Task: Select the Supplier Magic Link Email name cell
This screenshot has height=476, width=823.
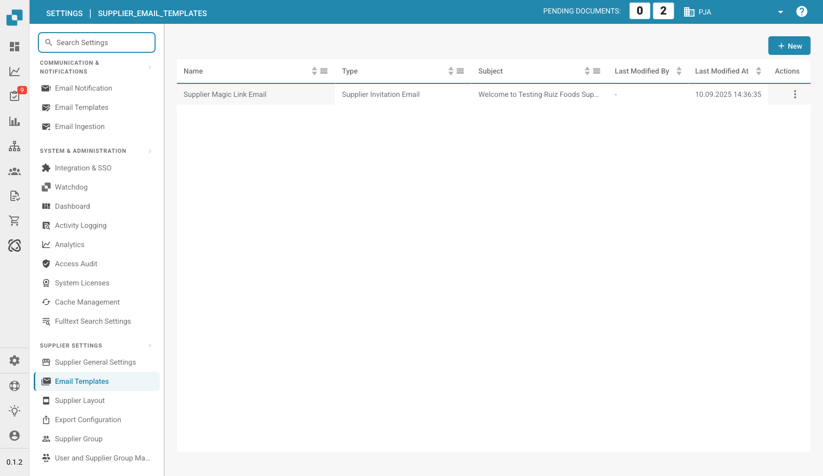Action: [x=256, y=94]
